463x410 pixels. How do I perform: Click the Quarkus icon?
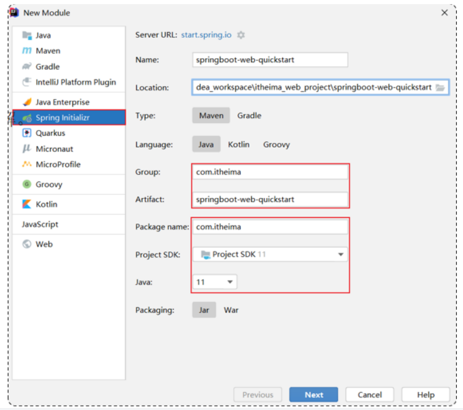(27, 133)
